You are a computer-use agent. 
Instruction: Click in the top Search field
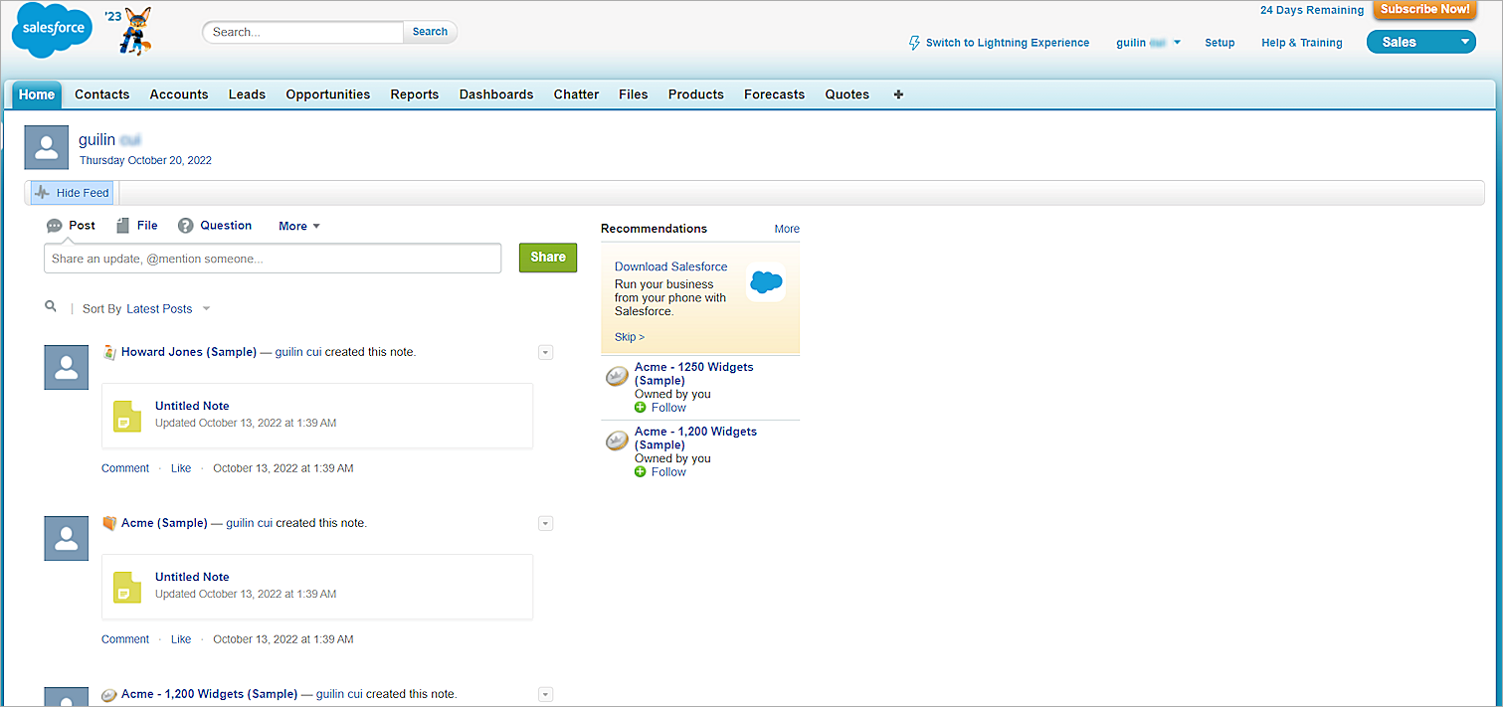302,32
